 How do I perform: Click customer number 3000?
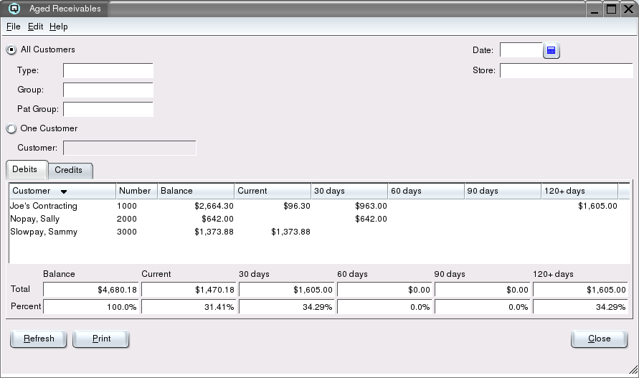[127, 232]
